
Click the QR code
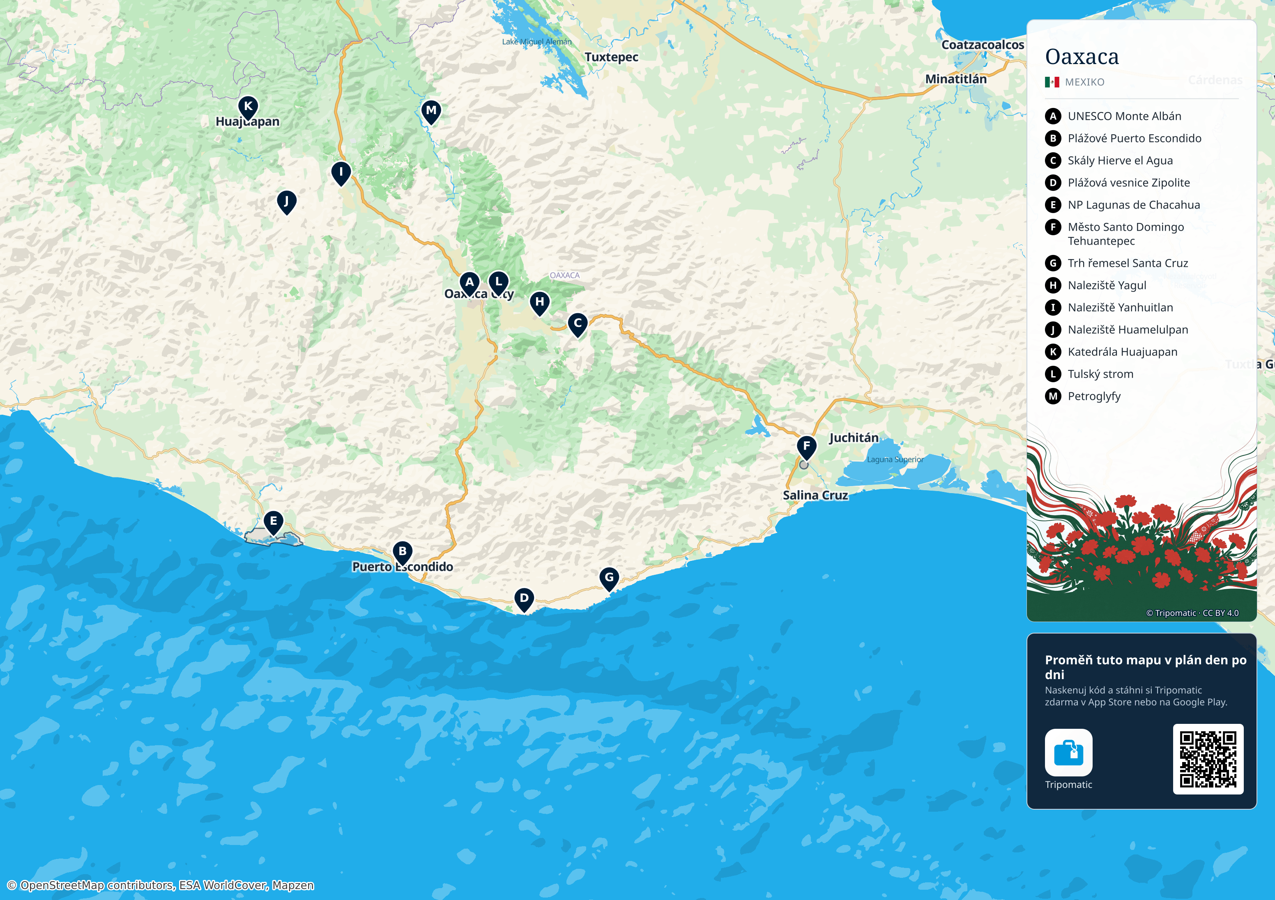[x=1208, y=759]
